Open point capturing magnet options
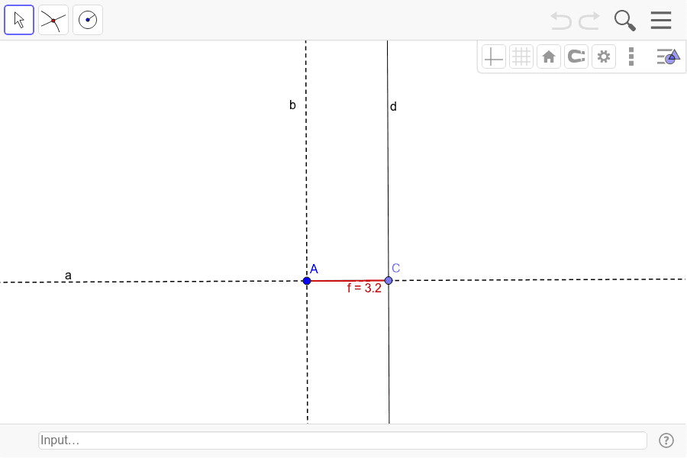This screenshot has height=458, width=687. (x=576, y=56)
